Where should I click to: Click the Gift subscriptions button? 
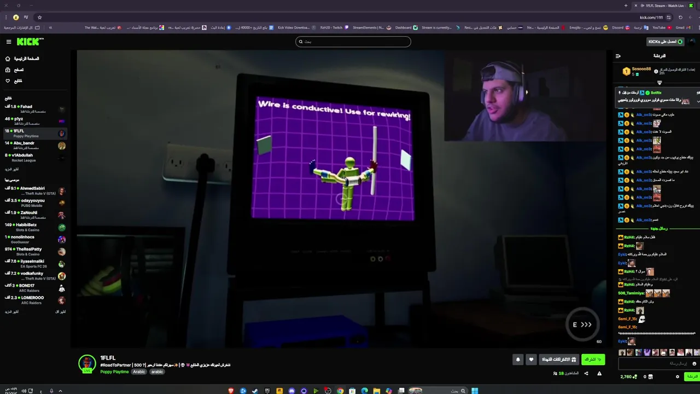pos(558,360)
